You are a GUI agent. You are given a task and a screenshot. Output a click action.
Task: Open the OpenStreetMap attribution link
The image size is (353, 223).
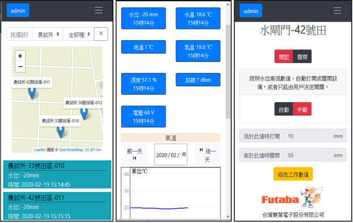tap(71, 150)
